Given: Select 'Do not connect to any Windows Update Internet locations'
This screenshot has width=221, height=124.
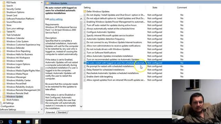Looking at the screenshot, I should coord(114,42).
